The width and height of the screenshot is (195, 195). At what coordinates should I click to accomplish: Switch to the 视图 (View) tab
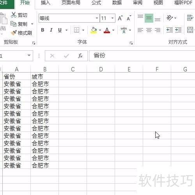158,3
